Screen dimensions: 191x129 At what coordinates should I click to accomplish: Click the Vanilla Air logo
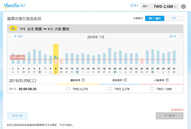[x=14, y=6]
